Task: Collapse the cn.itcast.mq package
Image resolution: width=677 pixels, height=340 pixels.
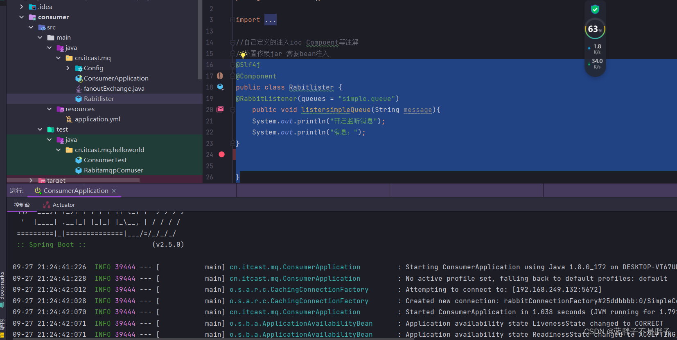Action: click(59, 58)
